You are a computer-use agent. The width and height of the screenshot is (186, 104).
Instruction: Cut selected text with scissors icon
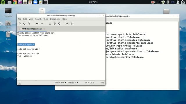[50, 24]
